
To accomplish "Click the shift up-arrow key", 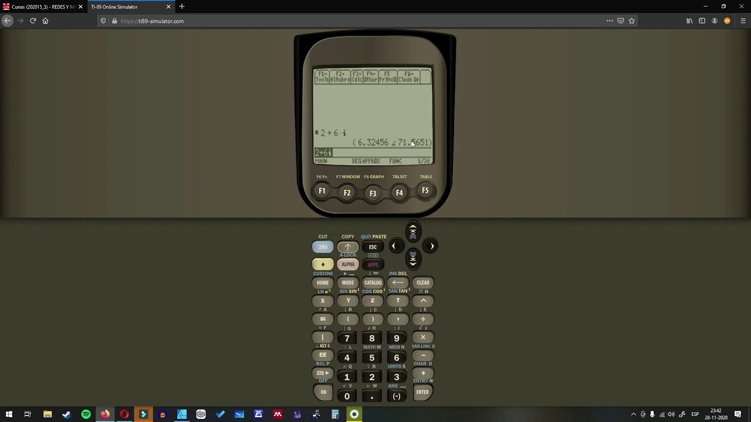I will click(348, 247).
